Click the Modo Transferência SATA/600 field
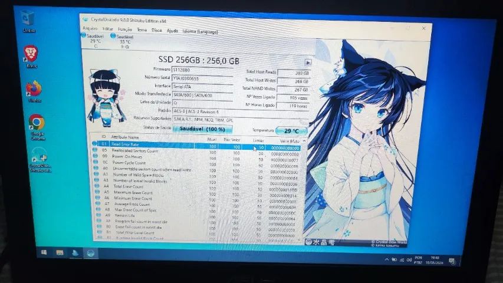The image size is (503, 283). tap(202, 95)
